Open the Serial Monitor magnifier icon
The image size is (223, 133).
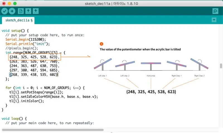click(x=215, y=11)
